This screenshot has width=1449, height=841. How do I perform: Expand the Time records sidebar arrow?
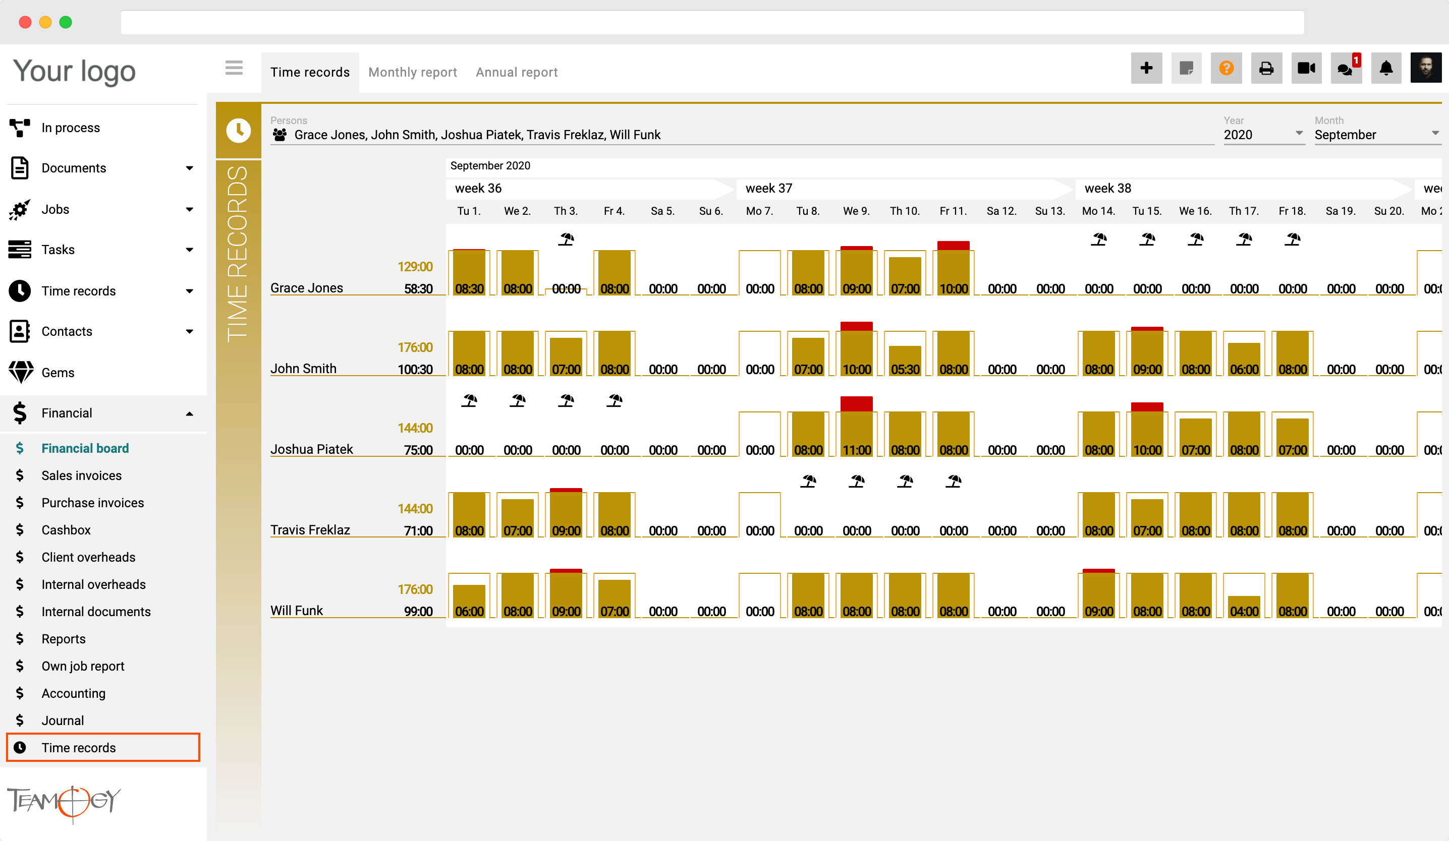click(x=189, y=291)
